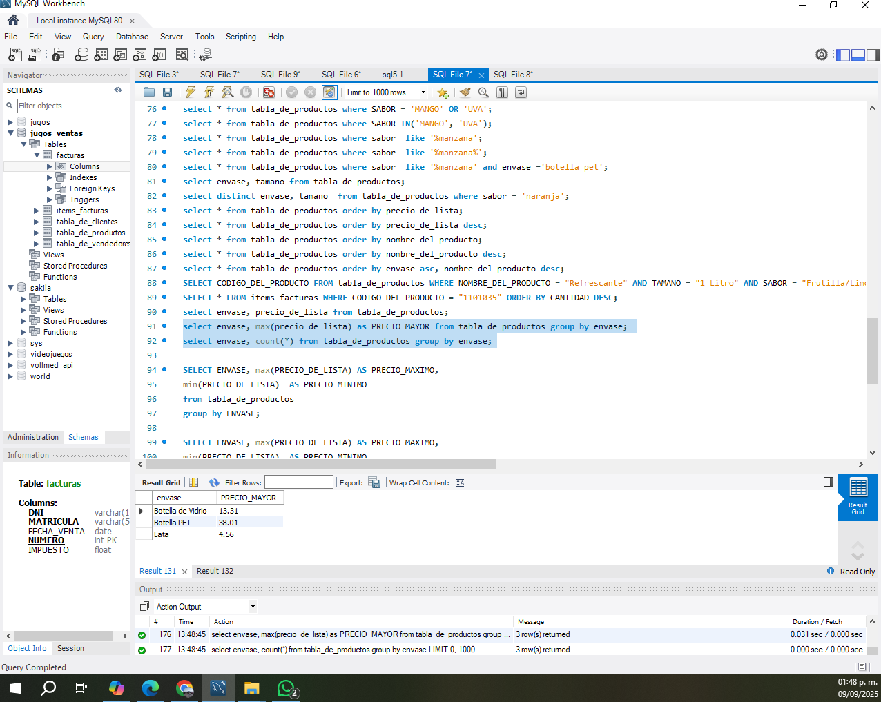Screen dimensions: 881x702
Task: Close the Local instance MySQL80 connection tab
Action: coord(132,21)
